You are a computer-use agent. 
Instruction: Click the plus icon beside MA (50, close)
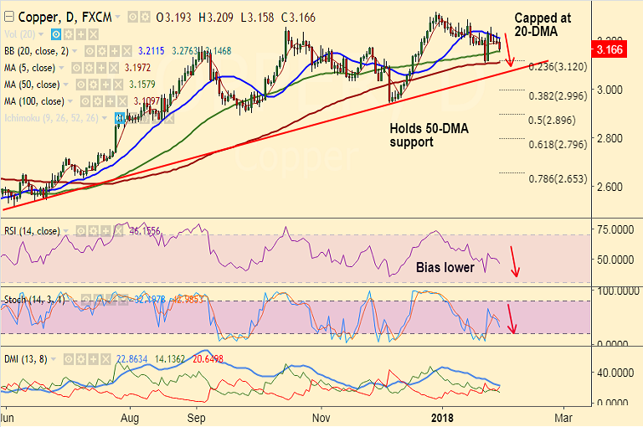pos(105,85)
